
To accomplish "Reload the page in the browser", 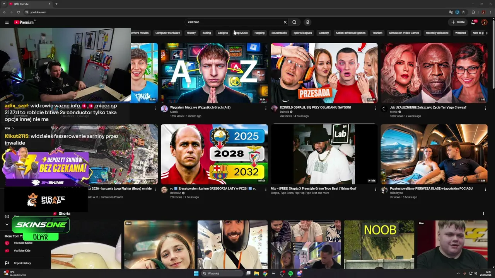I will tap(18, 12).
